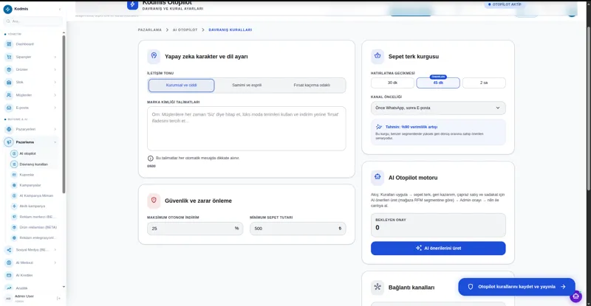Click the Siparişler cart icon
The width and height of the screenshot is (591, 306).
[x=9, y=57]
